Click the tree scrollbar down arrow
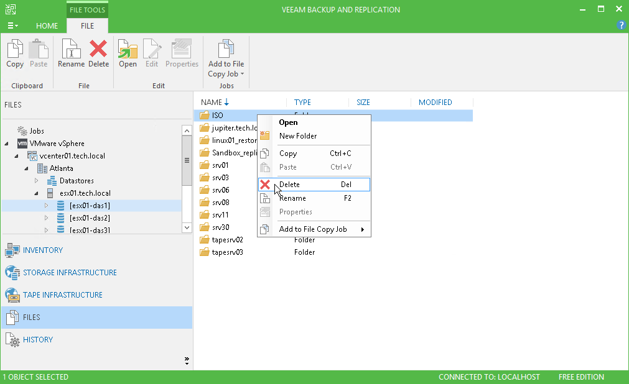The width and height of the screenshot is (629, 384). tap(187, 227)
